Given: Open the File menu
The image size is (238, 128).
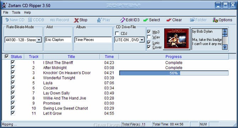Looking at the screenshot, I should tap(6, 12).
